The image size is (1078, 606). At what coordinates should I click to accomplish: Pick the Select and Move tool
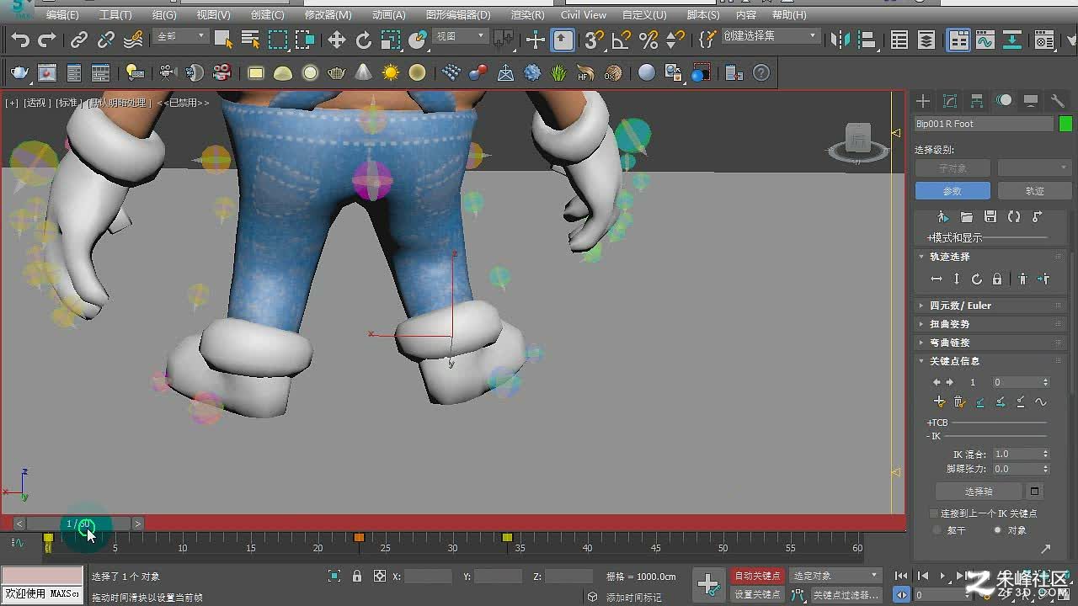pyautogui.click(x=337, y=40)
